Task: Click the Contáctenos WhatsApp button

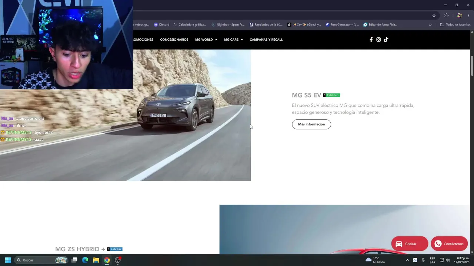Action: (449, 244)
